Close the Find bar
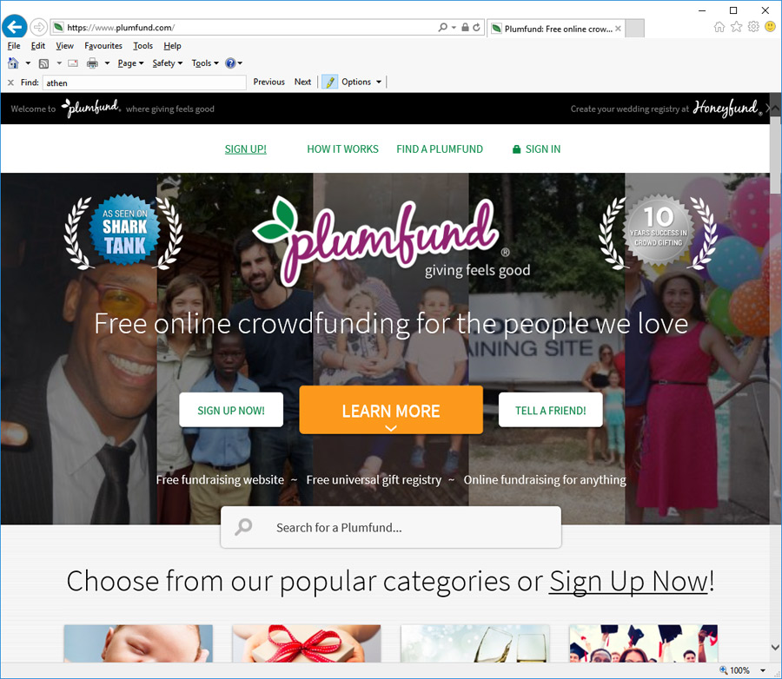This screenshot has width=782, height=679. coord(10,82)
